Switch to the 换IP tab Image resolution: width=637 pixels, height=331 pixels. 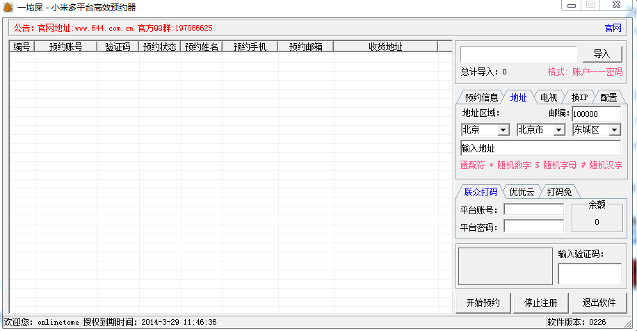tap(579, 97)
